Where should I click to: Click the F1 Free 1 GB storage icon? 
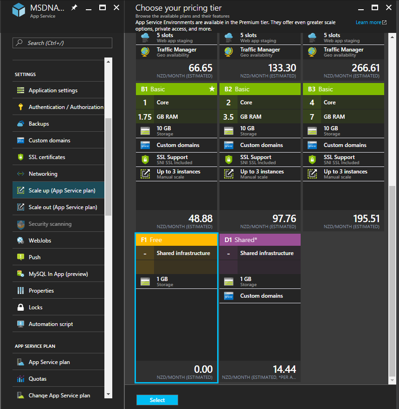click(x=145, y=282)
